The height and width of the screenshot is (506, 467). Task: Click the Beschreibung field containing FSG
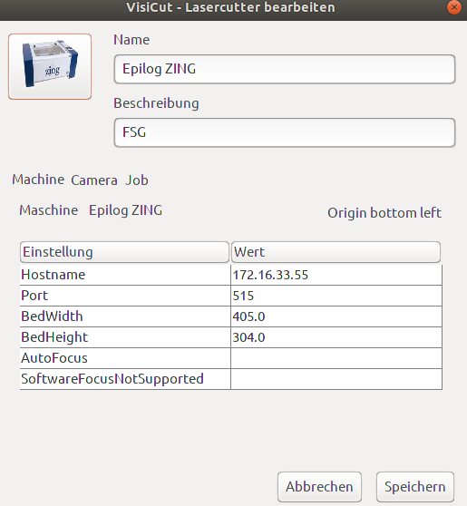coord(285,132)
